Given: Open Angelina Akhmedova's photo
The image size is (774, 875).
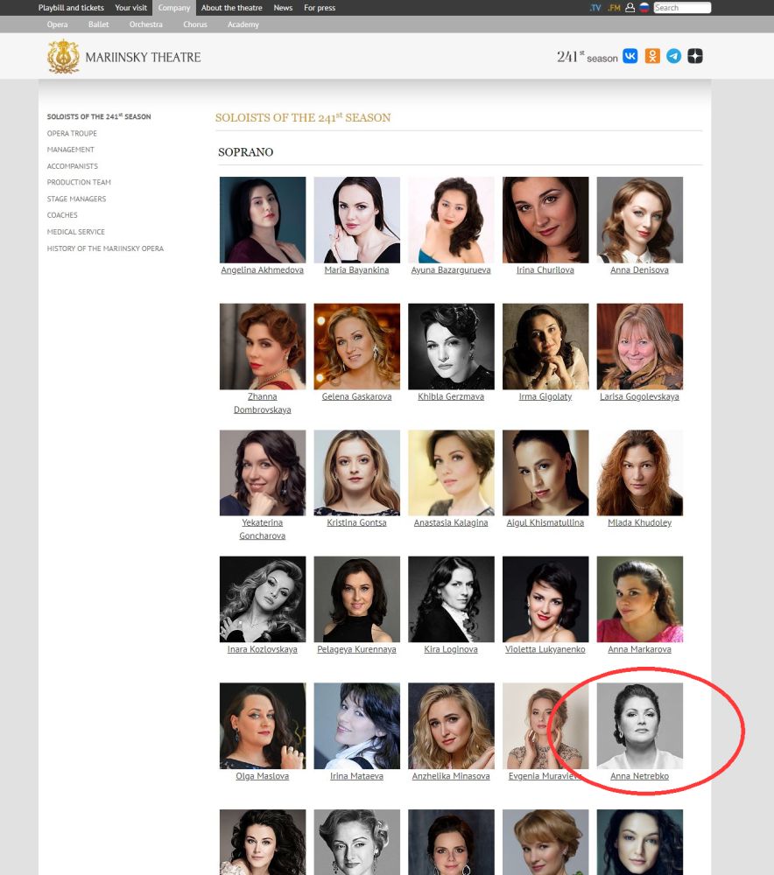Looking at the screenshot, I should pyautogui.click(x=263, y=220).
